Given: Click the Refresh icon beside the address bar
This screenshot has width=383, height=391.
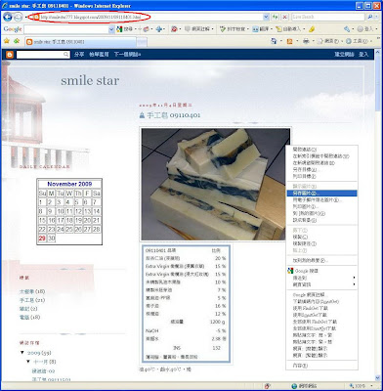Looking at the screenshot, I should pos(276,17).
